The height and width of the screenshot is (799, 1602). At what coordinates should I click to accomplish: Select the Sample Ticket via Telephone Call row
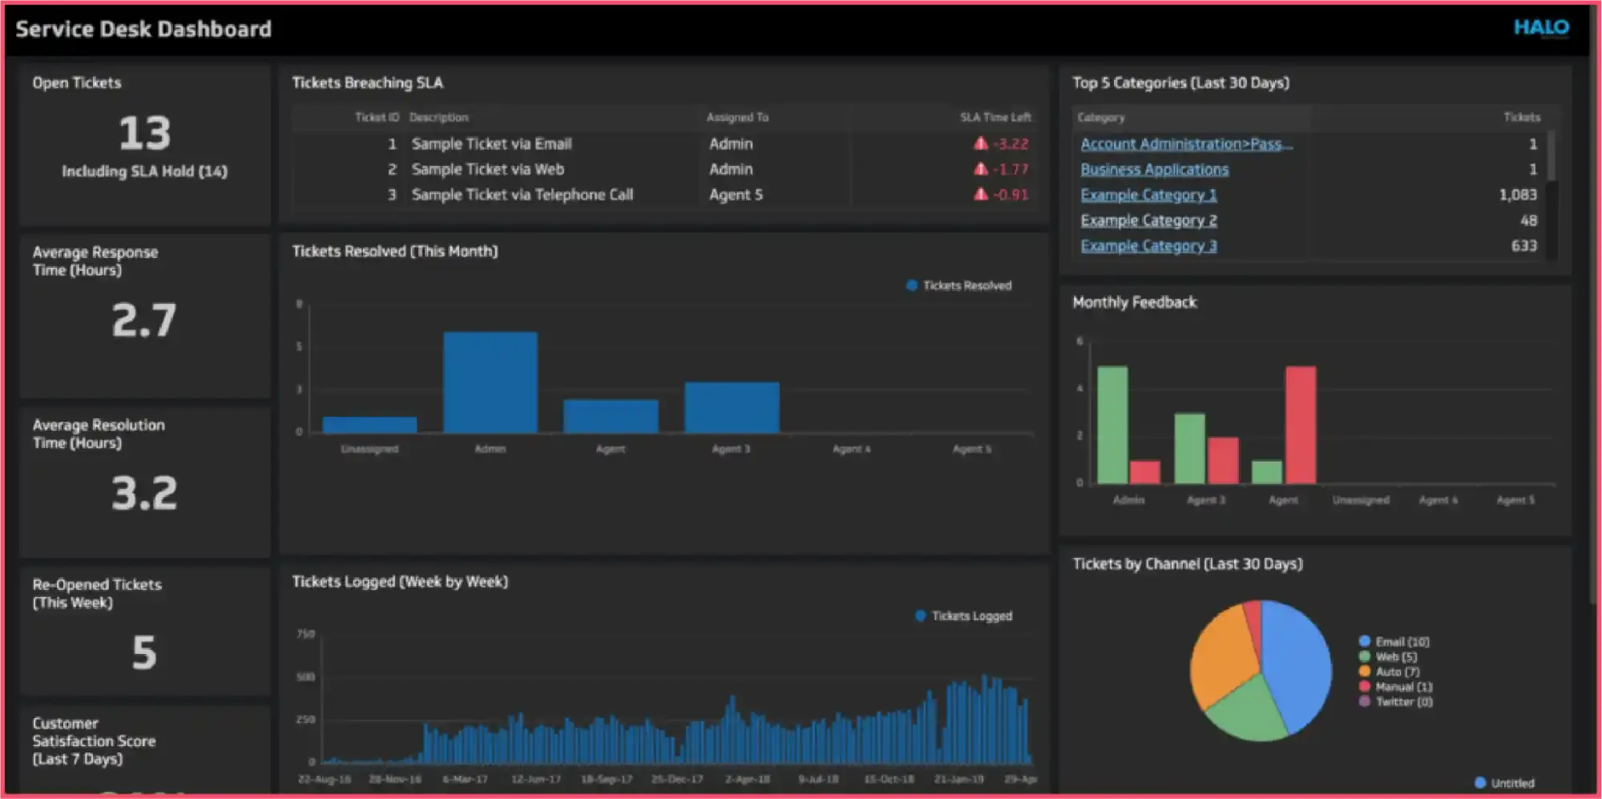pyautogui.click(x=522, y=195)
